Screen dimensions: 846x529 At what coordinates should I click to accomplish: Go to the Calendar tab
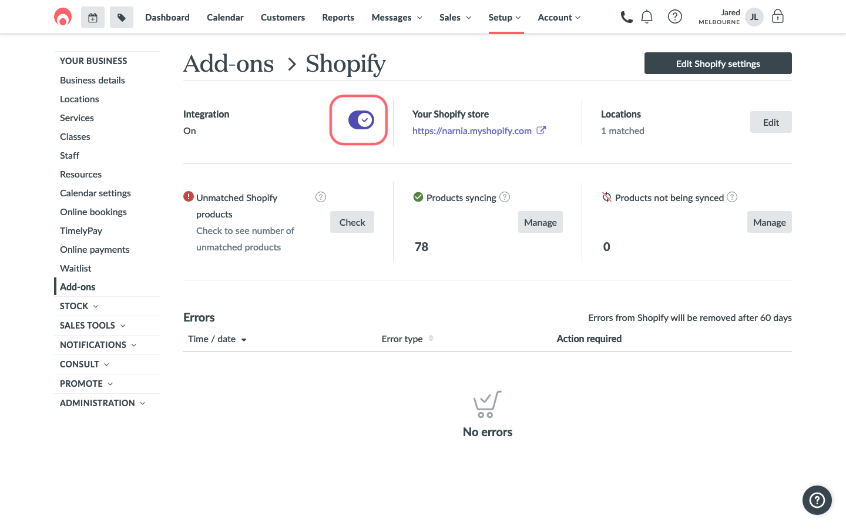click(225, 18)
